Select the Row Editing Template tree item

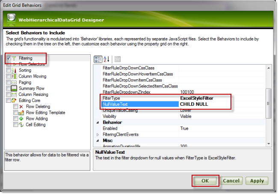click(45, 113)
